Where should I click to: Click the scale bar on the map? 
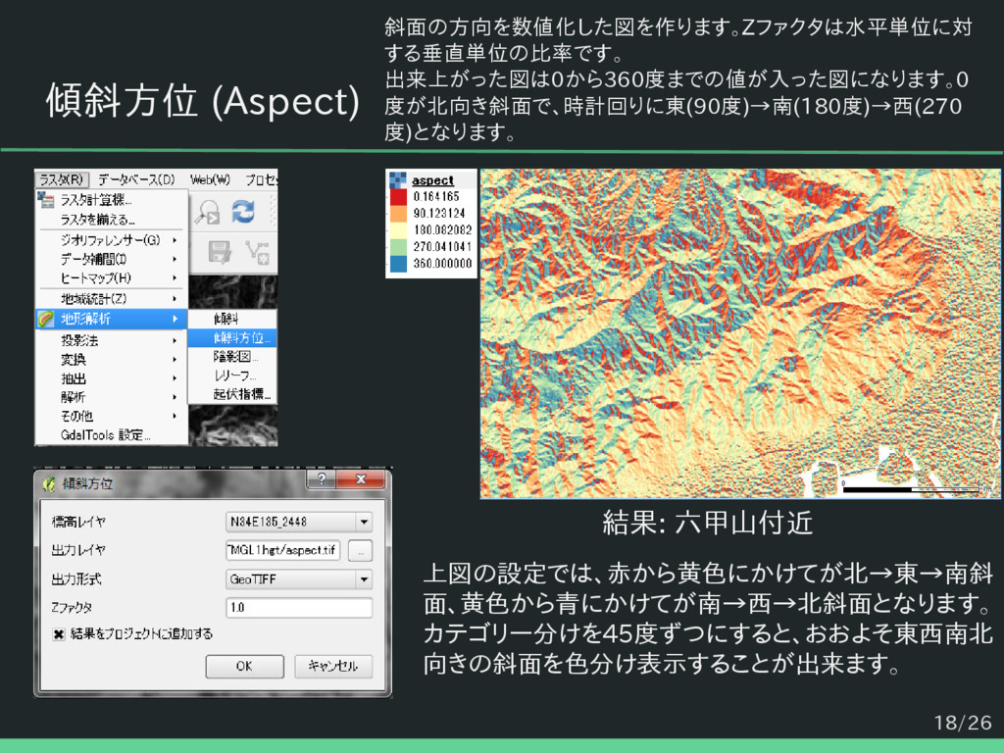911,490
